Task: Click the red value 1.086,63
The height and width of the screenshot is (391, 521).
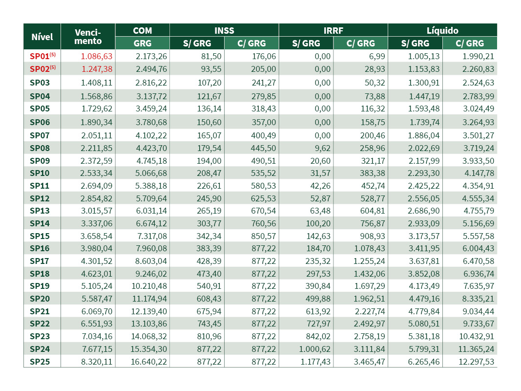Action: click(x=97, y=56)
